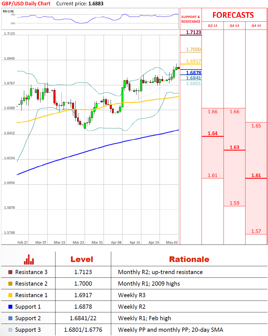The width and height of the screenshot is (268, 336).
Task: Click the Support 3 row label
Action: tap(28, 330)
